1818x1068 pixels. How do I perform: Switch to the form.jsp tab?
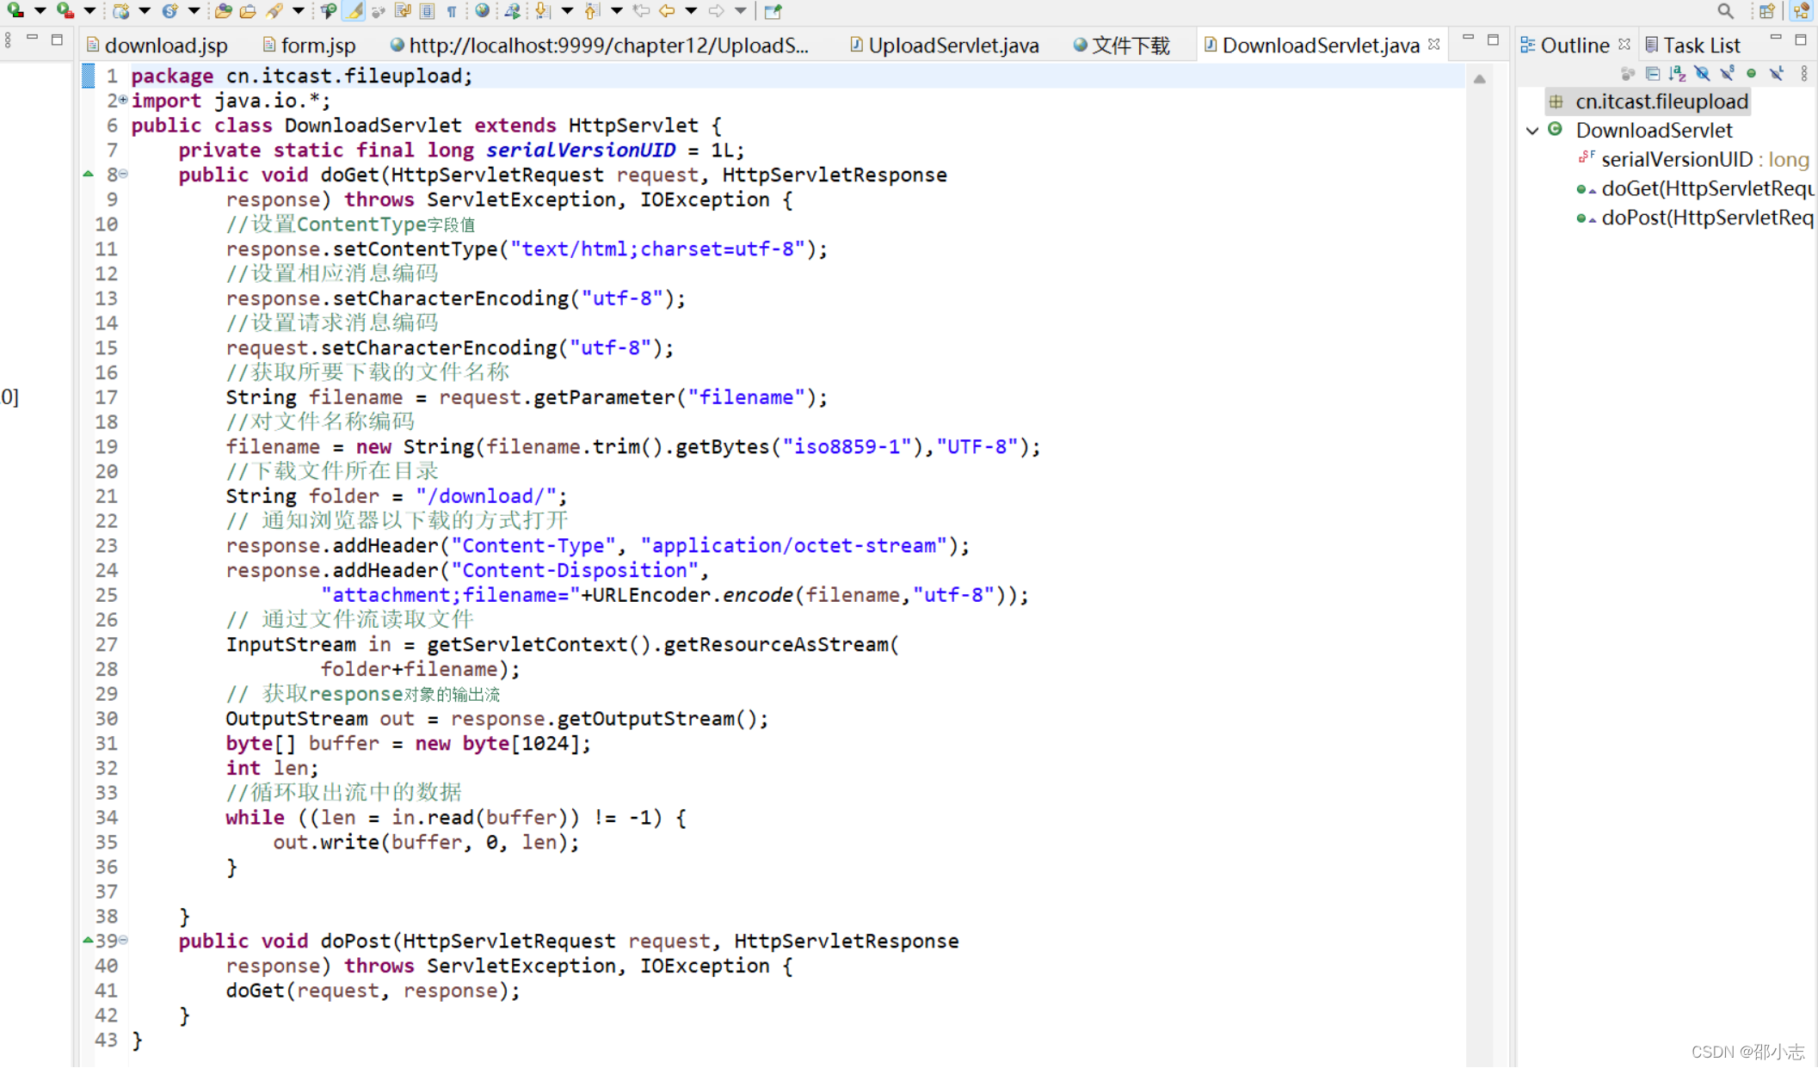[310, 46]
